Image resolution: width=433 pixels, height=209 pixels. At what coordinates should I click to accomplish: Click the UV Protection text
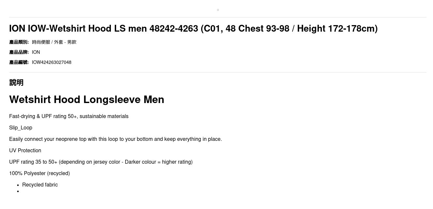[x=25, y=151]
